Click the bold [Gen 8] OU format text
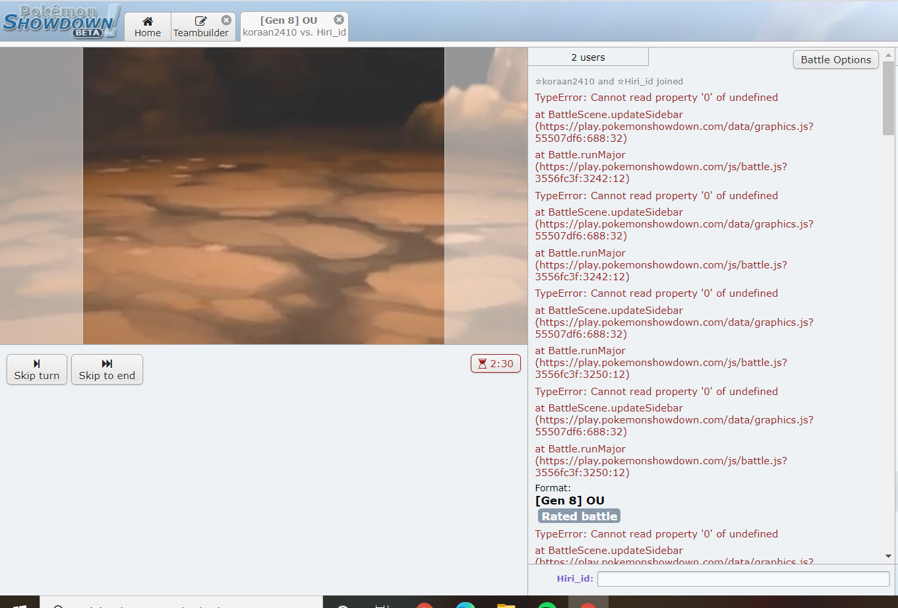Screen dimensions: 898x608 click(570, 501)
